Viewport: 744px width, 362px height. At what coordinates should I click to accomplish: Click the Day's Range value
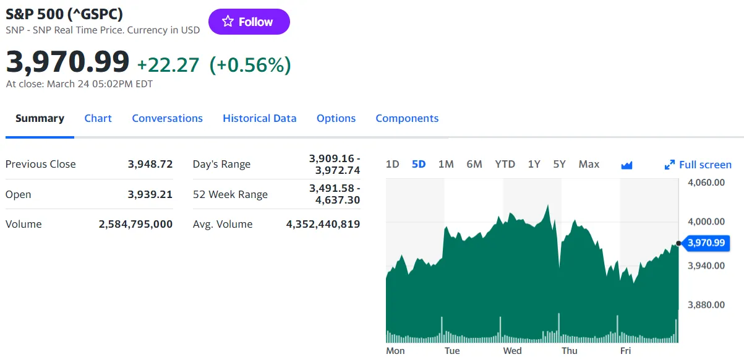[x=335, y=164]
